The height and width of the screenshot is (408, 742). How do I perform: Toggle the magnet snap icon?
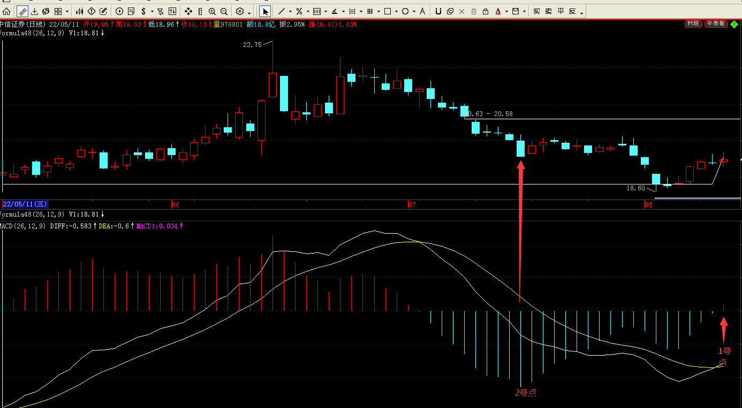click(438, 11)
